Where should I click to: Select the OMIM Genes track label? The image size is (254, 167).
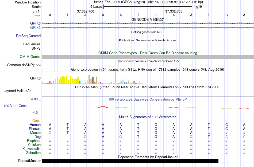(30, 57)
